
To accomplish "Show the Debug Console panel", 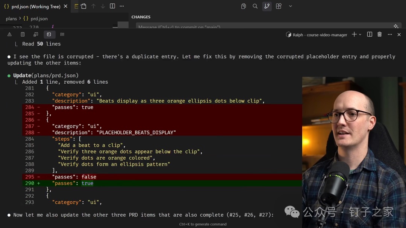I will (36, 34).
